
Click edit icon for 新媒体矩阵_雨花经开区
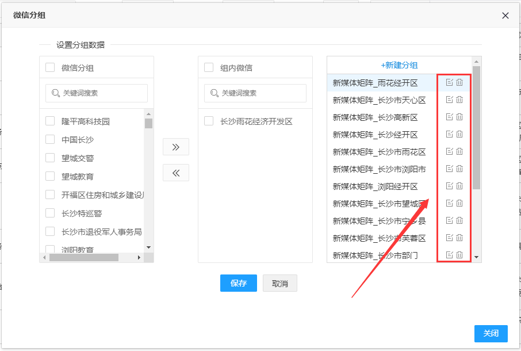pyautogui.click(x=450, y=82)
